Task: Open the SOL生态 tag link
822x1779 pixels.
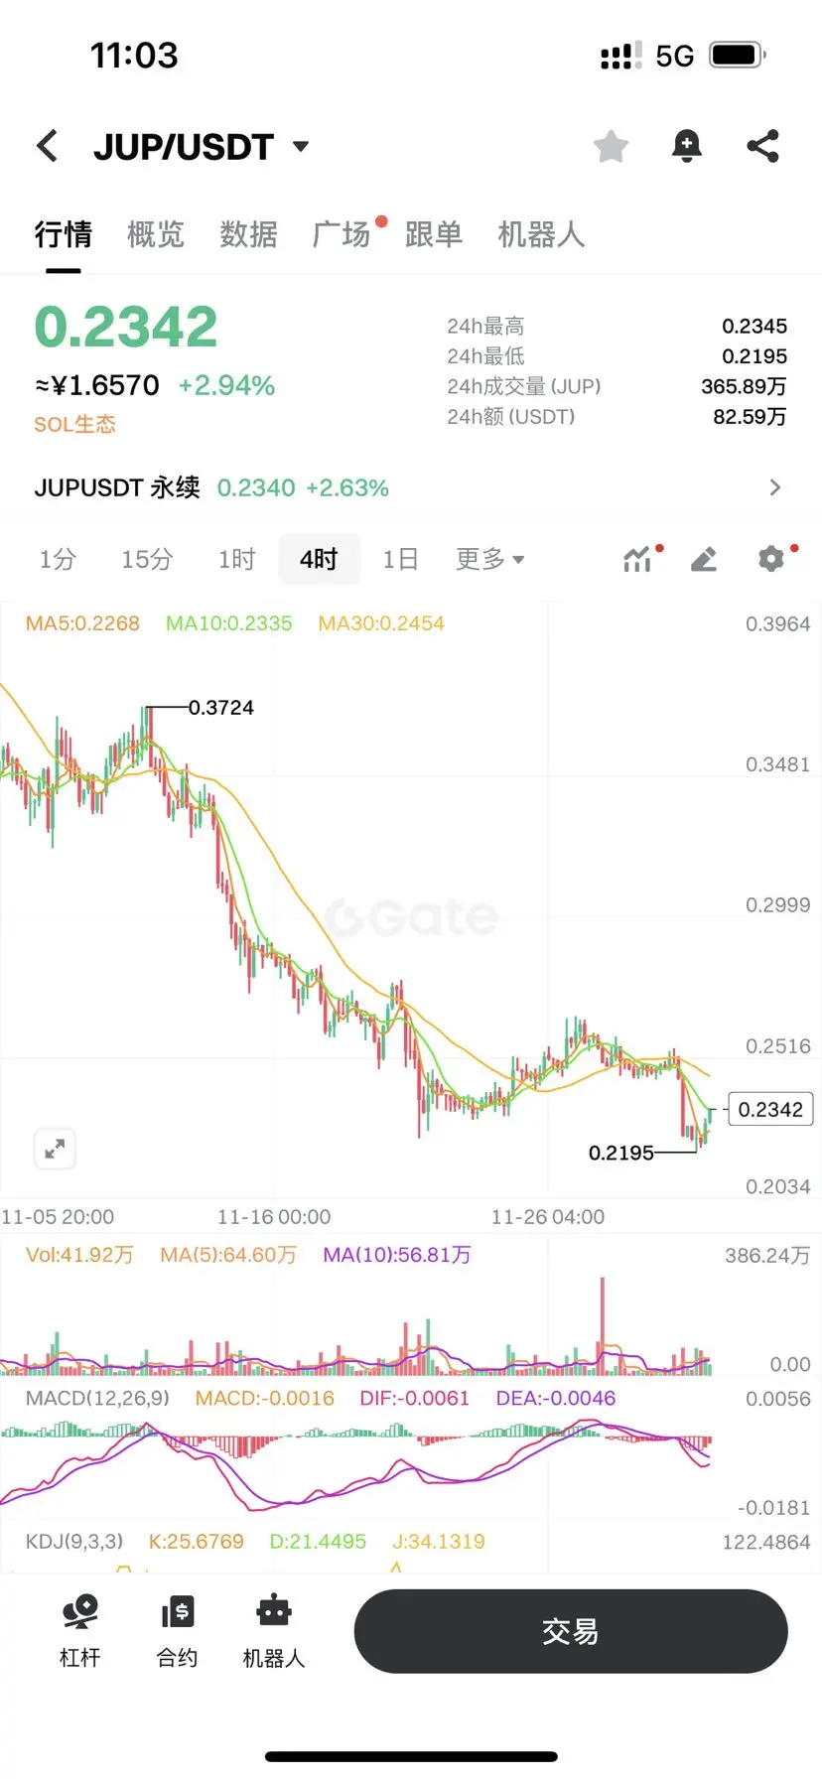Action: (74, 424)
